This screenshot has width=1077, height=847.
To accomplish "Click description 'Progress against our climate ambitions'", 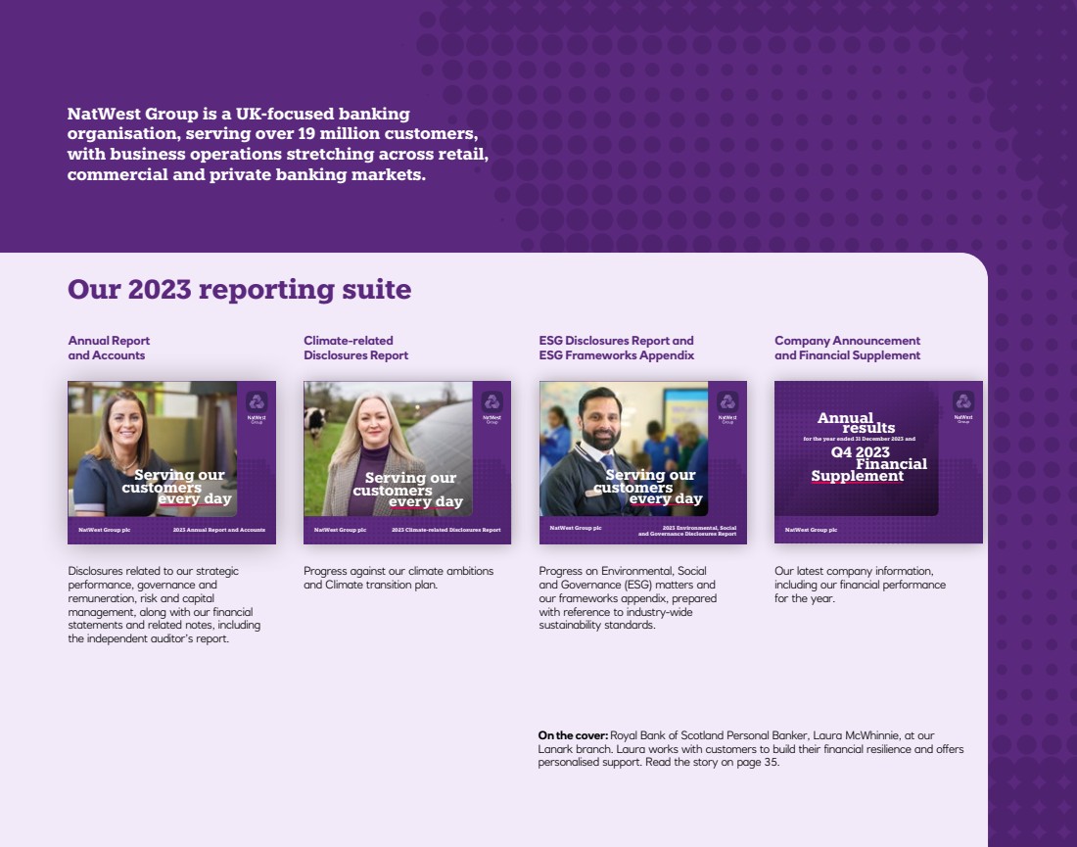I will 398,578.
